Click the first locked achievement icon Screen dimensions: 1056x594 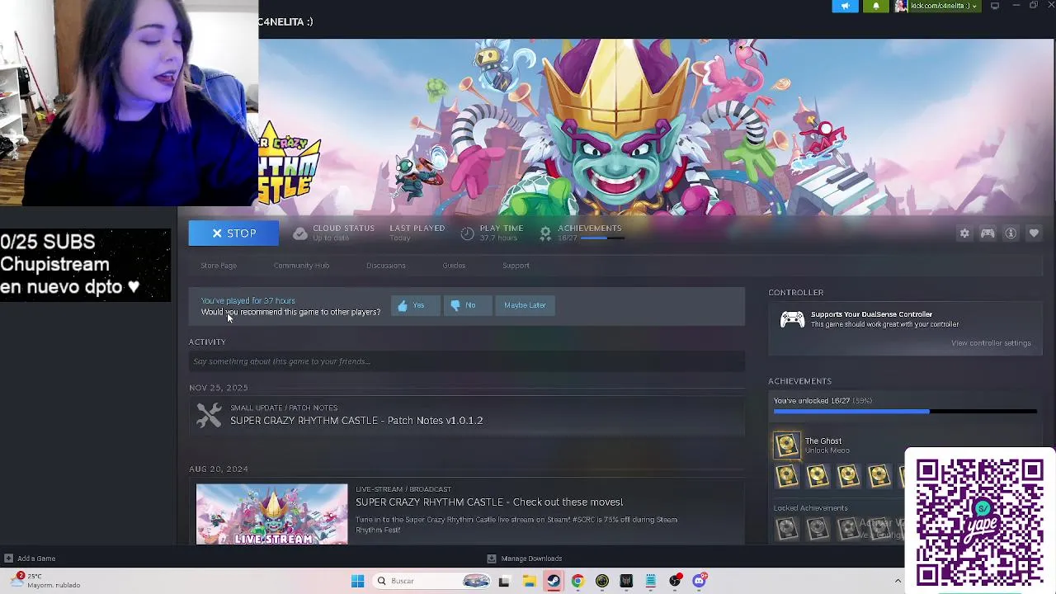point(787,527)
